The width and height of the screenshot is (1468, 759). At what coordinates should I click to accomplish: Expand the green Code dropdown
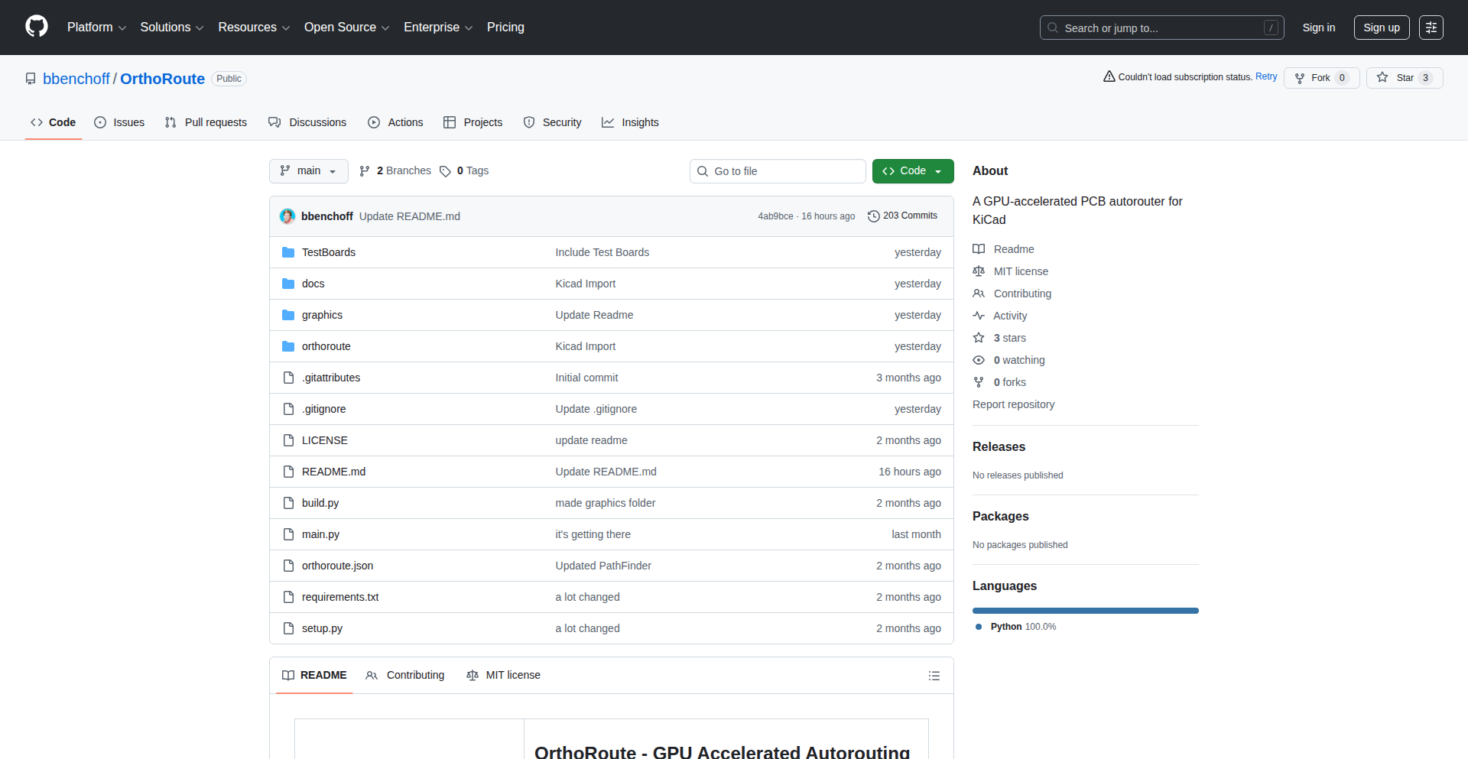tap(913, 171)
